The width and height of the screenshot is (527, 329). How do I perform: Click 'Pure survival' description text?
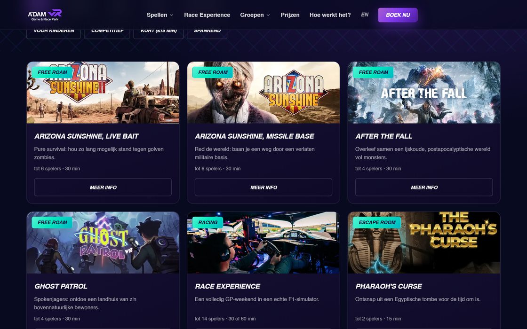pyautogui.click(x=99, y=153)
